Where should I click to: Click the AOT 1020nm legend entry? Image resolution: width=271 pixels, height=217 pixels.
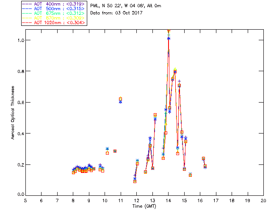point(54,22)
